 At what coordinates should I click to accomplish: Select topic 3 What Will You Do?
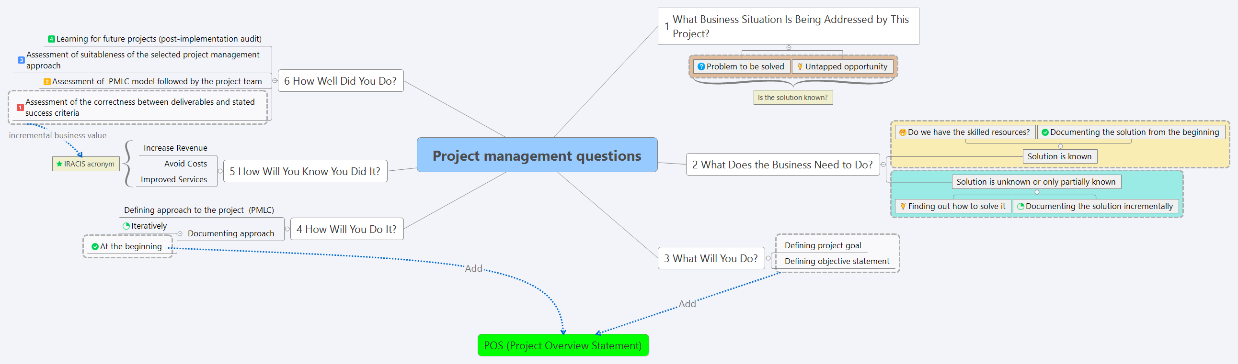pyautogui.click(x=711, y=258)
